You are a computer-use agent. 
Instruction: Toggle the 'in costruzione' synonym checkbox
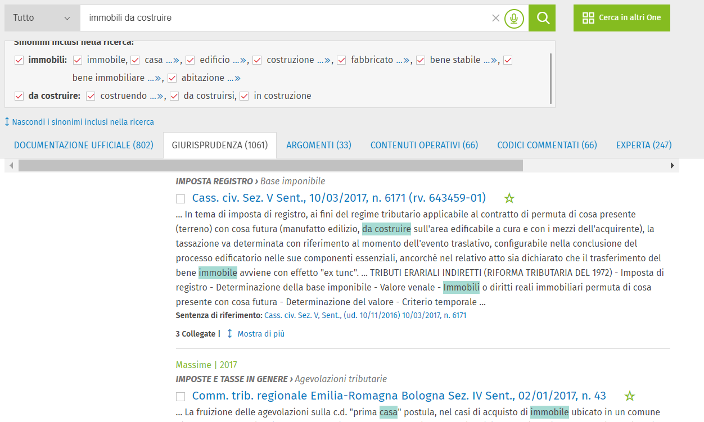coord(244,96)
